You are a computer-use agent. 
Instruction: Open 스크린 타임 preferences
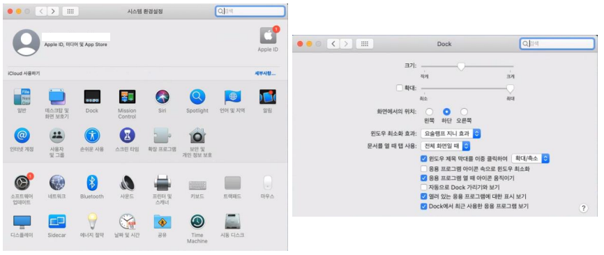click(127, 135)
